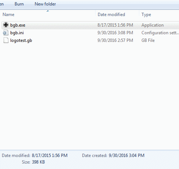Click the New folder button
Image resolution: width=179 pixels, height=169 pixels.
coord(45,4)
